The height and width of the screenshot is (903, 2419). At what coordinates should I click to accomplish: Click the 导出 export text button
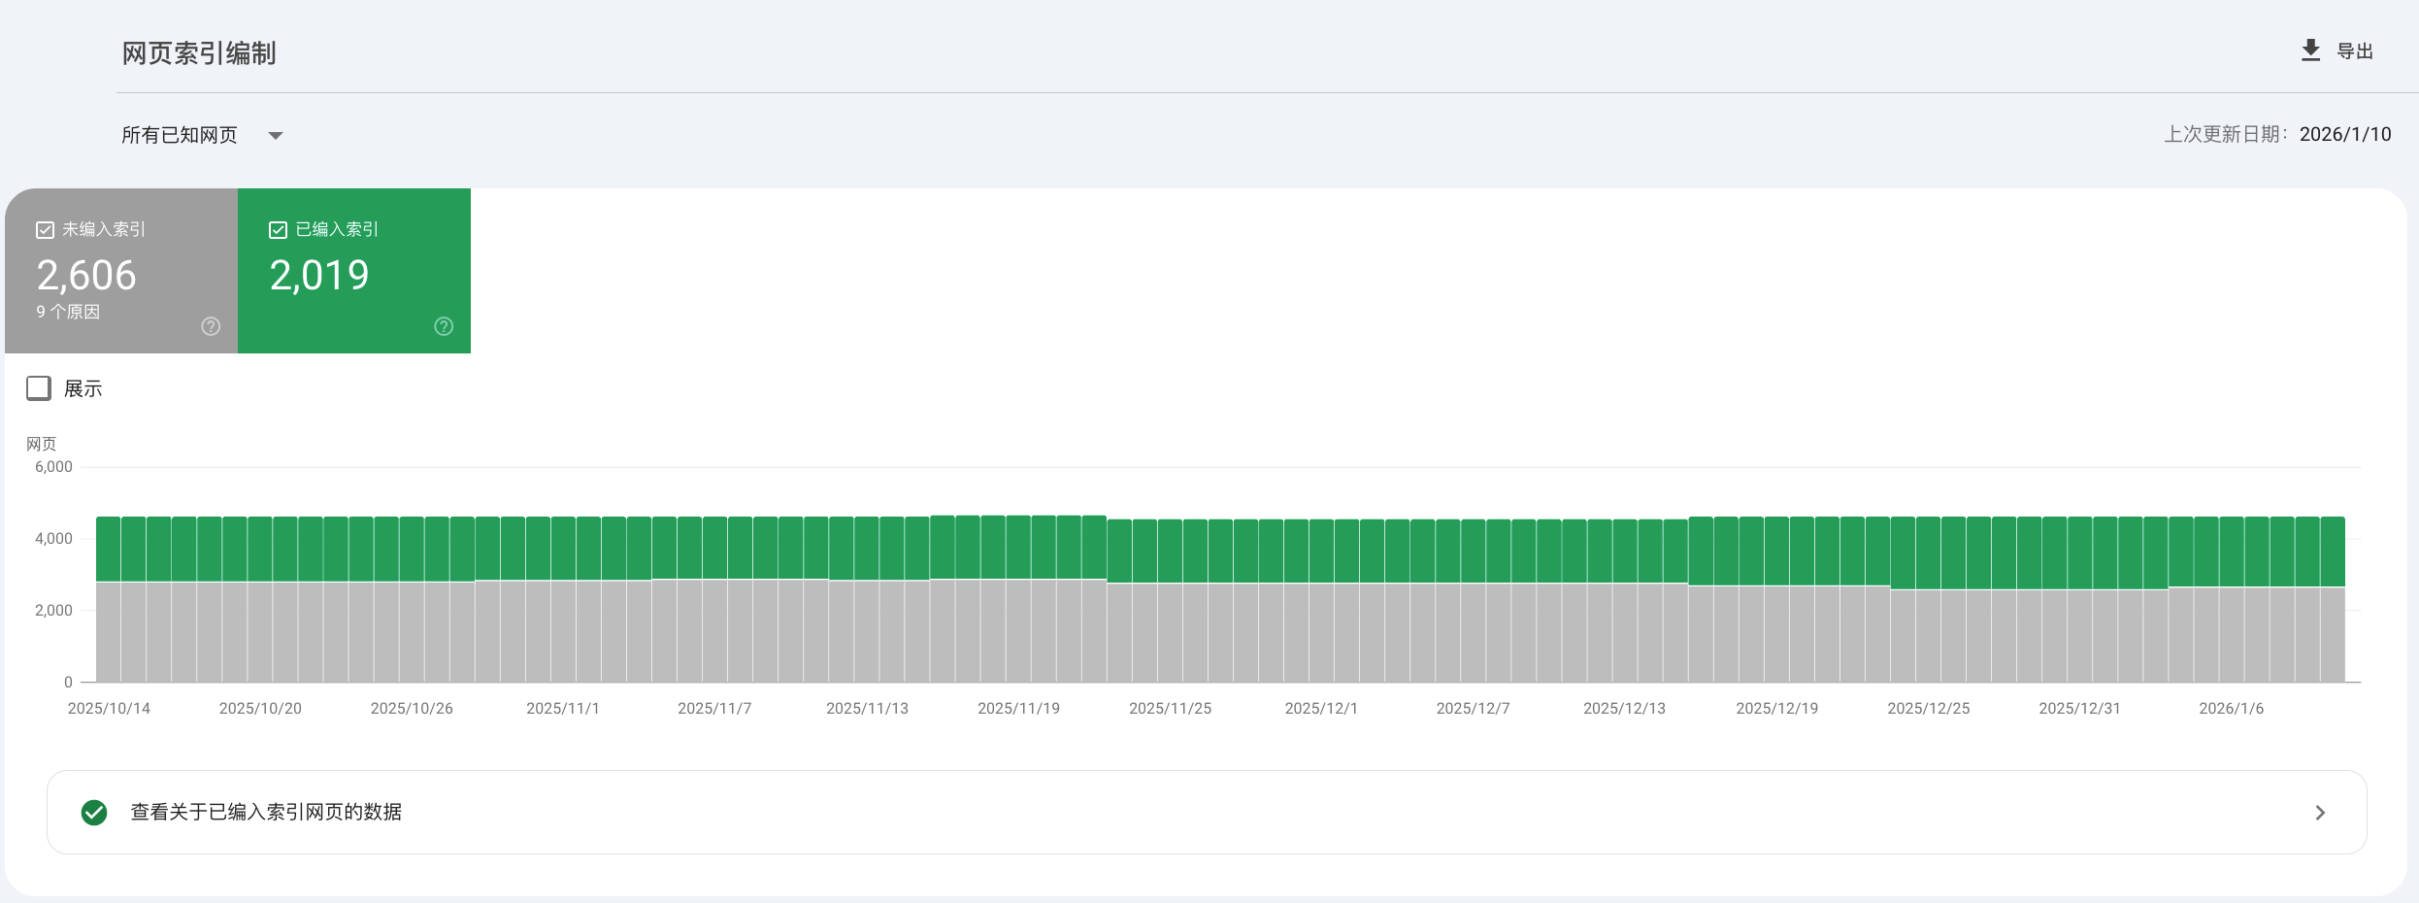pyautogui.click(x=2354, y=51)
